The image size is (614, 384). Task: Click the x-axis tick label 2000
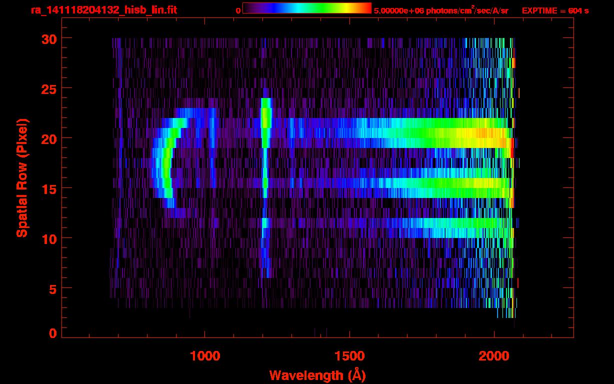coord(494,356)
